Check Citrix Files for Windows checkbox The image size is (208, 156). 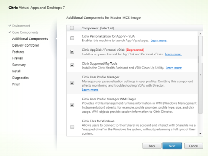click(72, 127)
